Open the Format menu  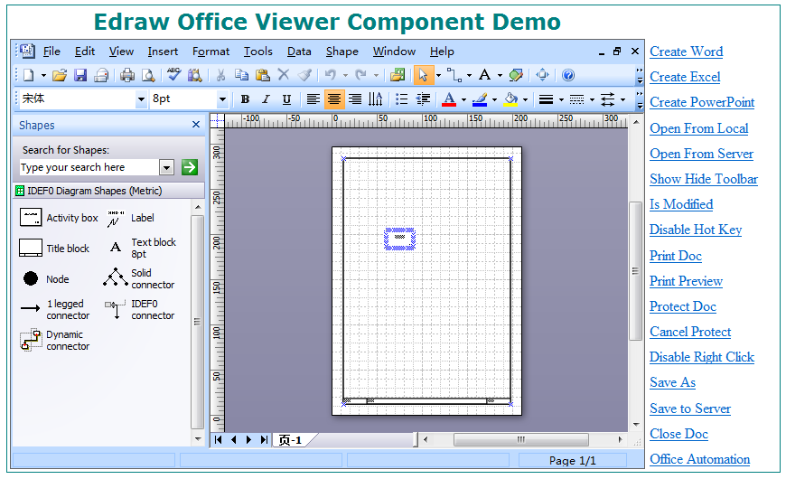click(211, 52)
